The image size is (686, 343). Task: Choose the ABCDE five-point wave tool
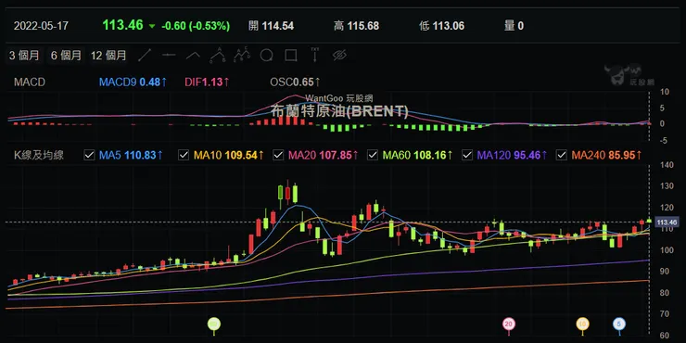click(x=242, y=55)
